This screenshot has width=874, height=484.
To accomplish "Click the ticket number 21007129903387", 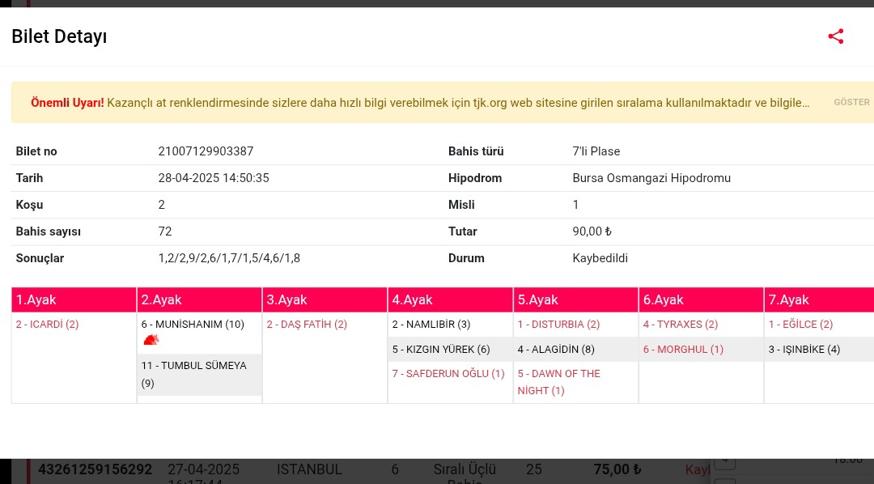I will click(206, 151).
